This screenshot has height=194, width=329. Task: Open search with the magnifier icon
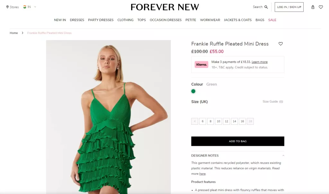coord(266,7)
